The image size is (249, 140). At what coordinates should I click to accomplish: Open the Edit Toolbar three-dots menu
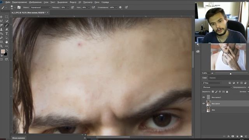coord(7,46)
